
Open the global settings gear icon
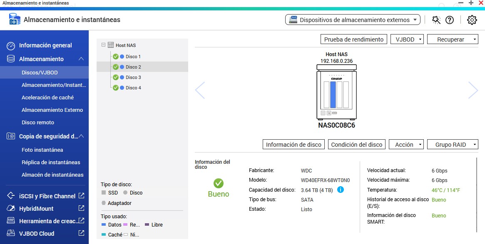(x=472, y=20)
